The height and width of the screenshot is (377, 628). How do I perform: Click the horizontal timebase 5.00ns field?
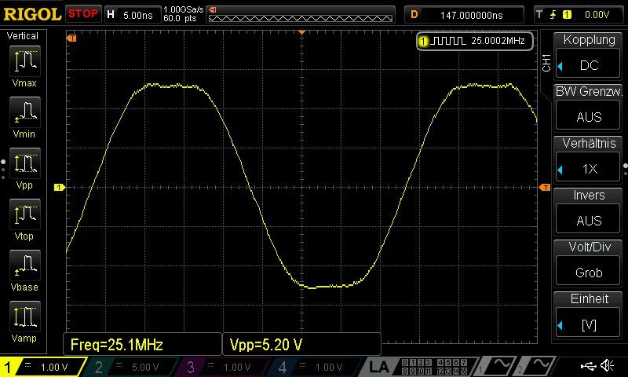click(x=138, y=14)
